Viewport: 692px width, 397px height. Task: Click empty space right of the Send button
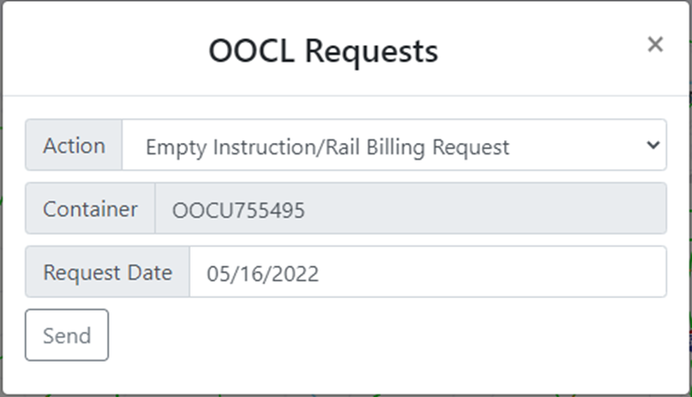pos(388,335)
